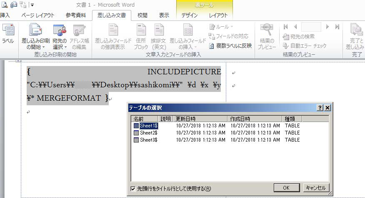Image resolution: width=365 pixels, height=198 pixels.
Task: Expand the Select Recipients (宛先の選択) dropdown arrow
Action: [66, 47]
